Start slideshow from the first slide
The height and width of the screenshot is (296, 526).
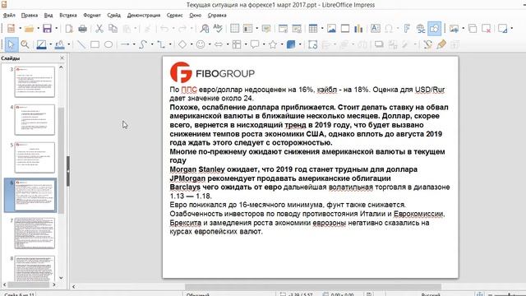pyautogui.click(x=283, y=29)
